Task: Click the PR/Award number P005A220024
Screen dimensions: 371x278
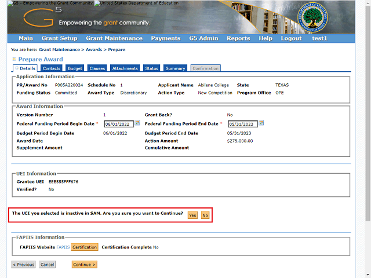Action: (69, 85)
